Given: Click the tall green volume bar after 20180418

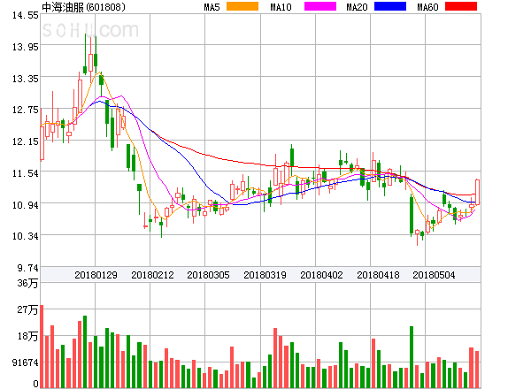Looking at the screenshot, I should (x=412, y=357).
